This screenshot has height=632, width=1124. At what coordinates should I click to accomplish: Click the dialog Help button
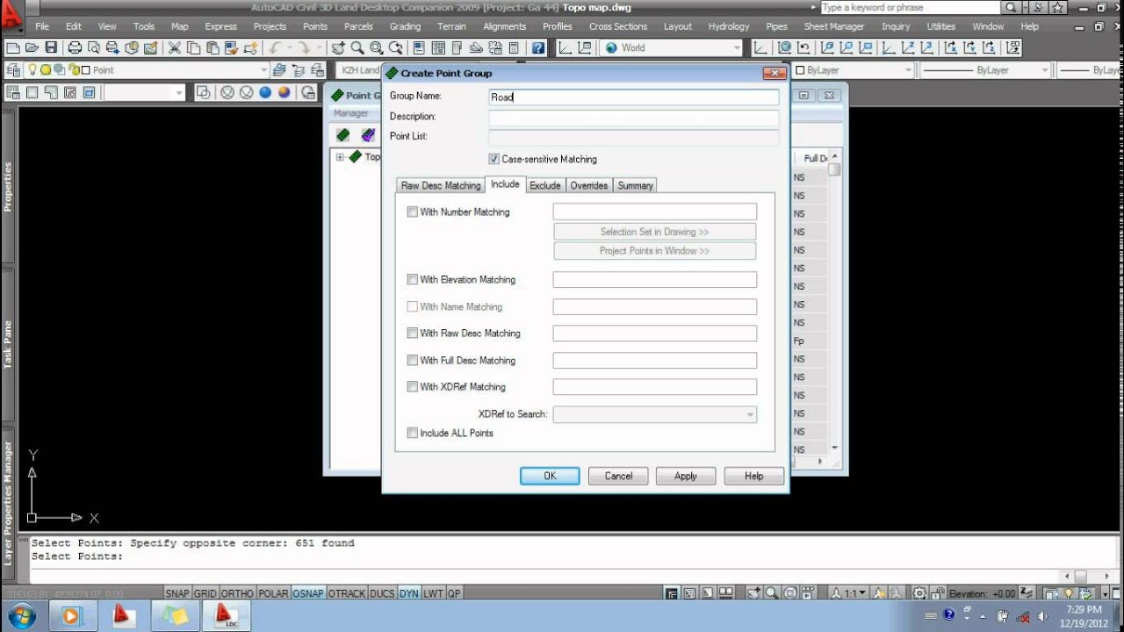pos(753,476)
